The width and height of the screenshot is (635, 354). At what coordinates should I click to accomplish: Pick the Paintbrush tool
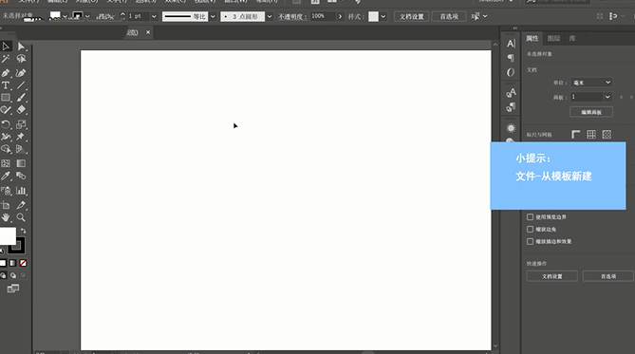[x=21, y=98]
